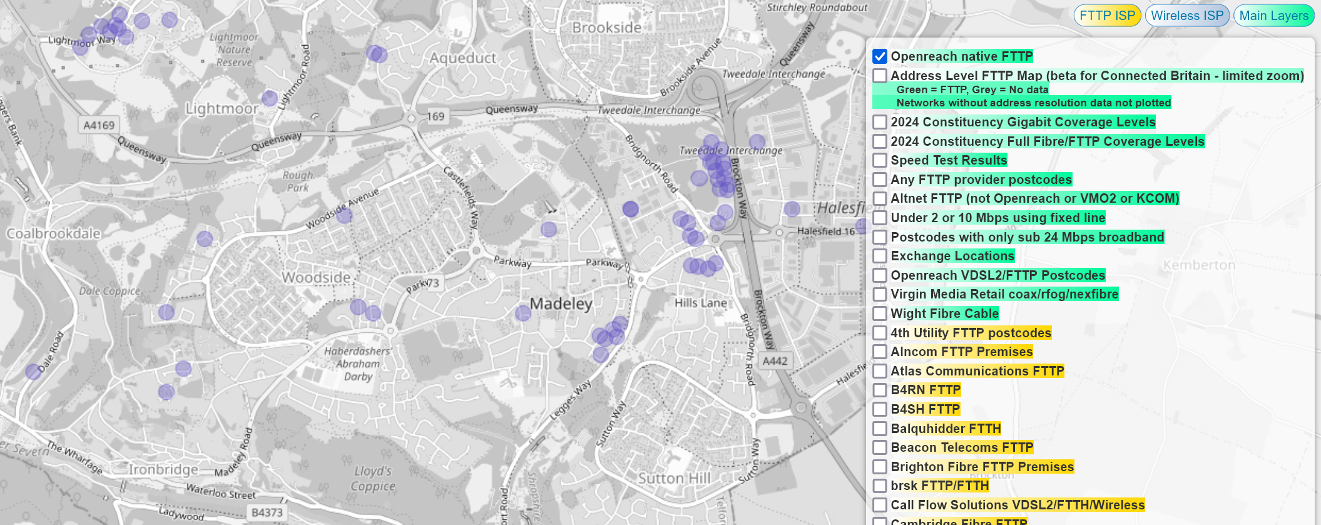Click the Lightmoor Nature Reserve label

234,50
